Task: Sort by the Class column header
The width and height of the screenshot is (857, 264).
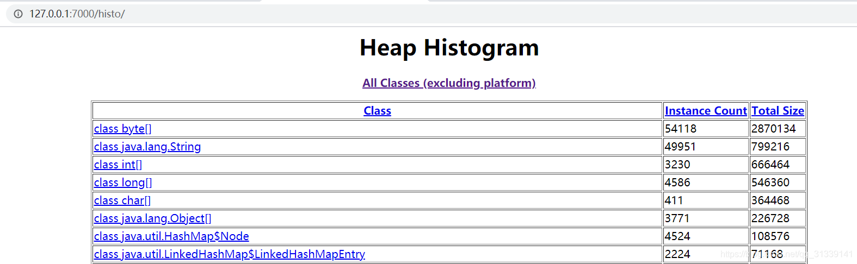Action: click(x=377, y=111)
